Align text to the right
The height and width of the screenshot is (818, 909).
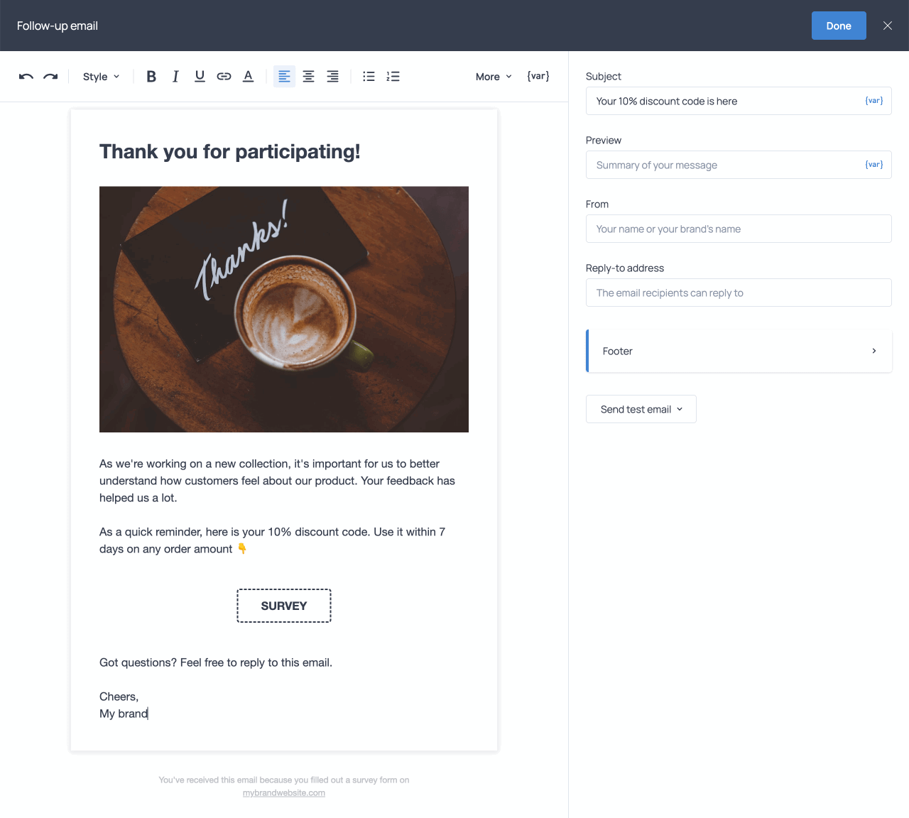332,76
